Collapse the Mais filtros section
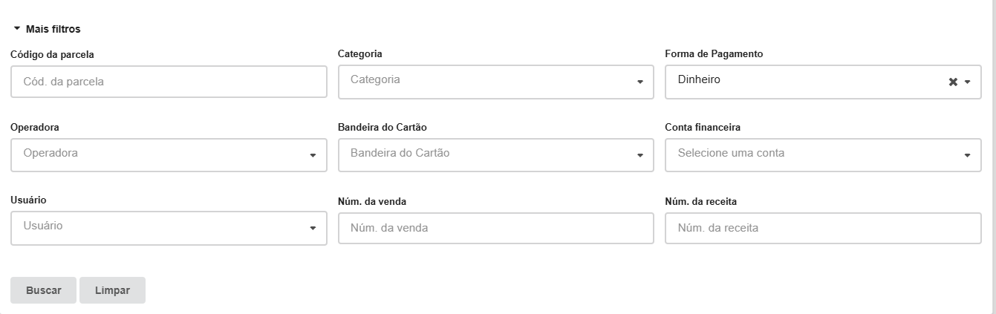Viewport: 996px width, 314px height. coord(52,29)
